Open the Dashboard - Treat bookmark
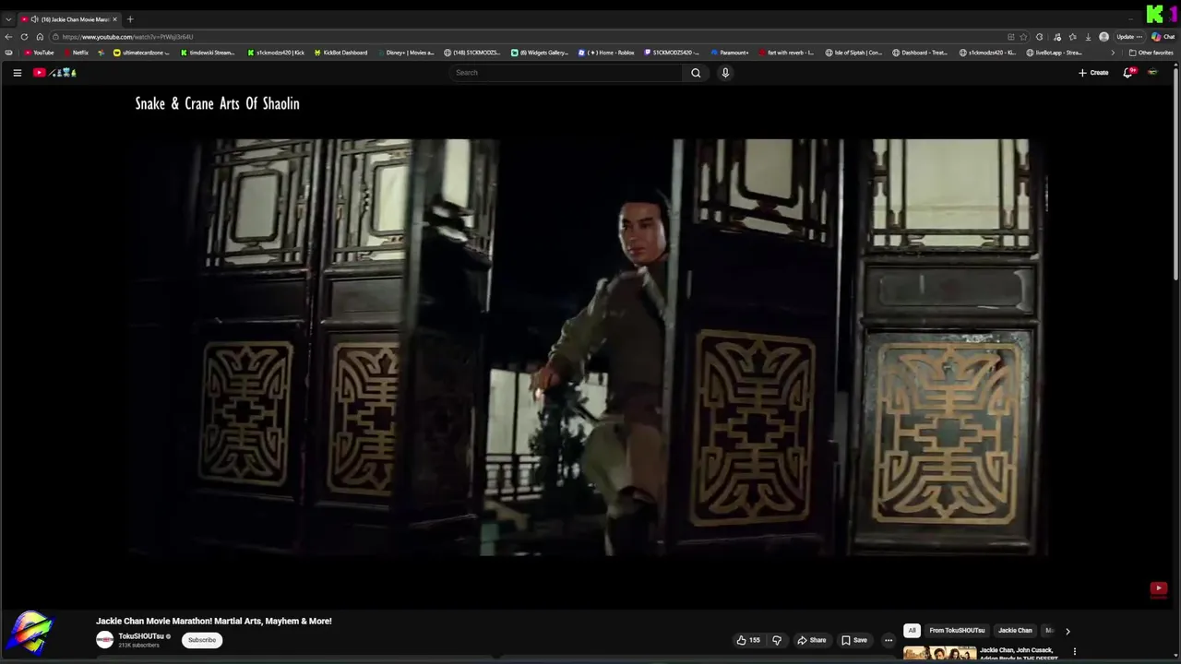Viewport: 1181px width, 664px height. pyautogui.click(x=921, y=53)
